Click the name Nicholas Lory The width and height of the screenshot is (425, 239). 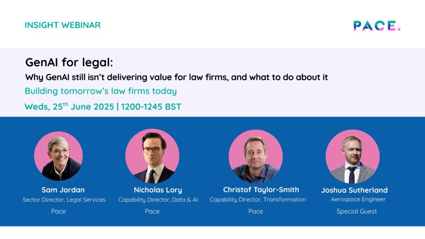[158, 190]
